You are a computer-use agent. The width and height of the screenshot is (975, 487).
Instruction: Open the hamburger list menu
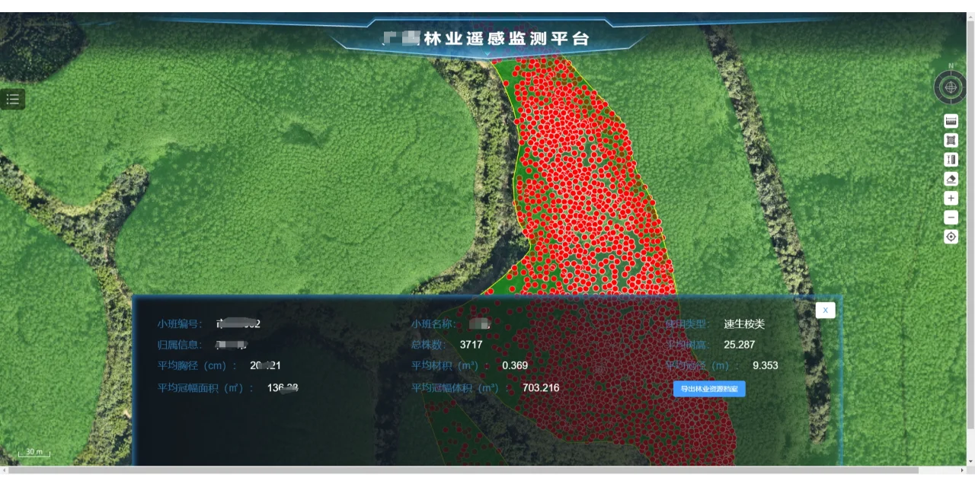click(12, 99)
